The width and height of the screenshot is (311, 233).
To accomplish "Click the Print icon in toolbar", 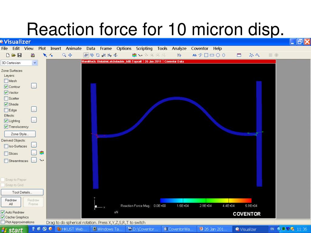I will click(x=33, y=55).
